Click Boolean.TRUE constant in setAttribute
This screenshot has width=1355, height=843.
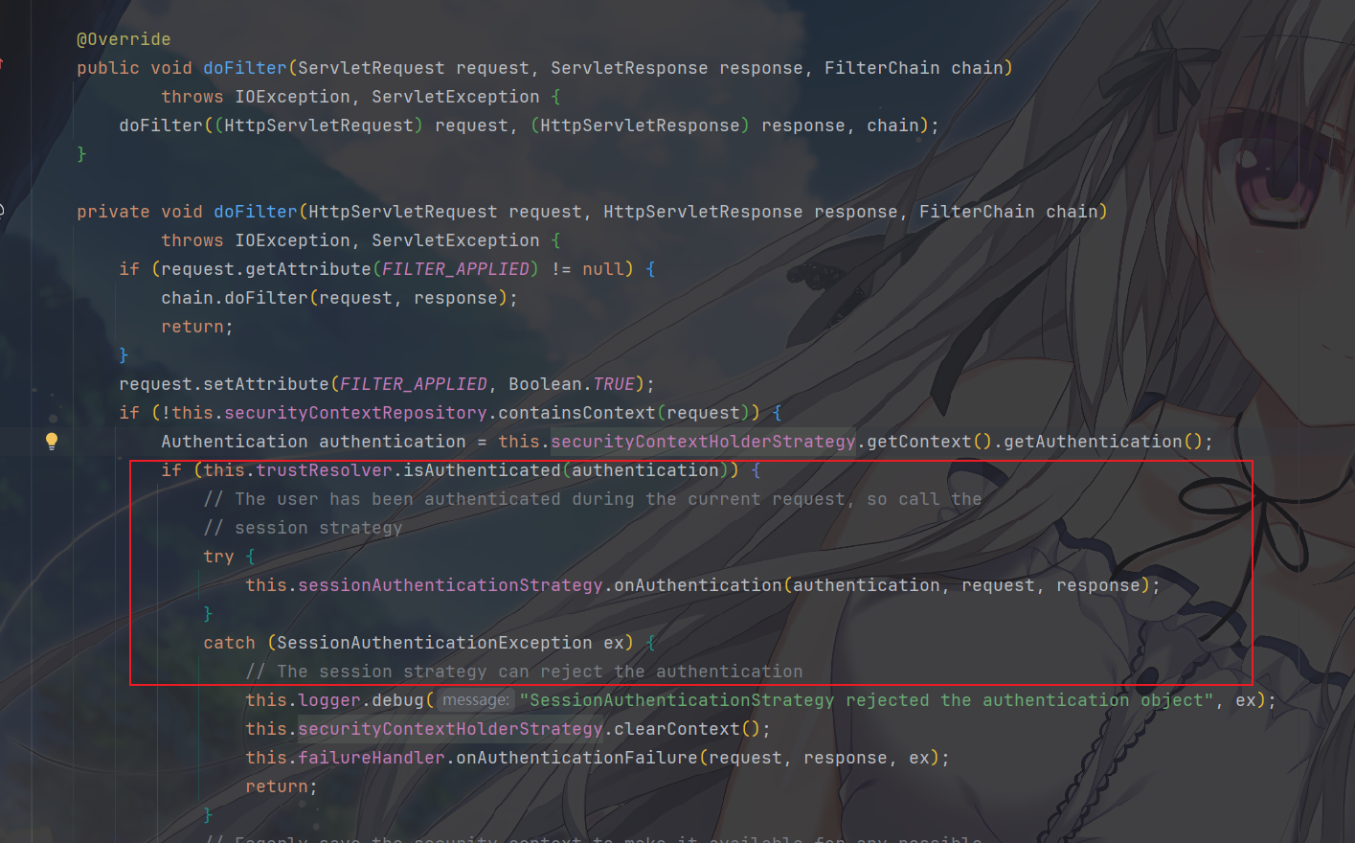click(x=572, y=384)
